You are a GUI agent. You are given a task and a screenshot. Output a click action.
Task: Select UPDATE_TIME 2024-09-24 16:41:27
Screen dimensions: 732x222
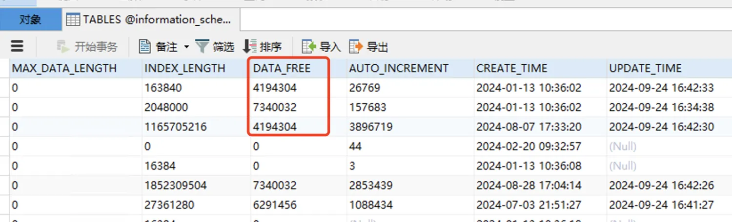670,204
